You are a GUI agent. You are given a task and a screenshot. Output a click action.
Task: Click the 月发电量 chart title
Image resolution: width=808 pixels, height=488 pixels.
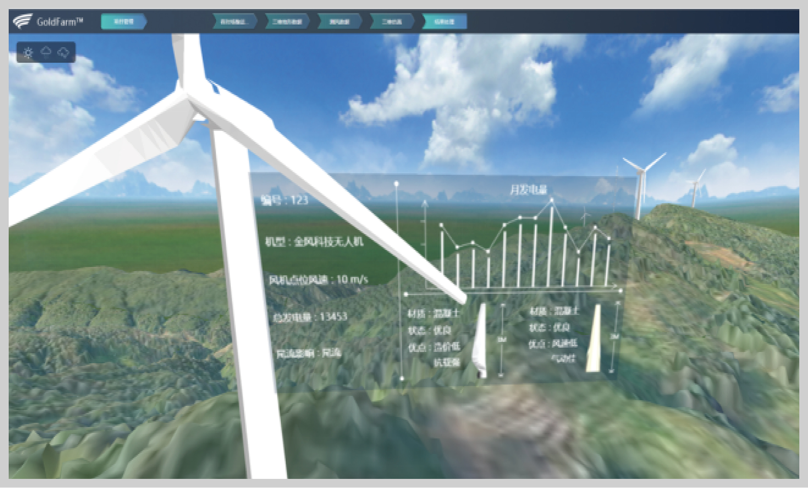click(528, 190)
